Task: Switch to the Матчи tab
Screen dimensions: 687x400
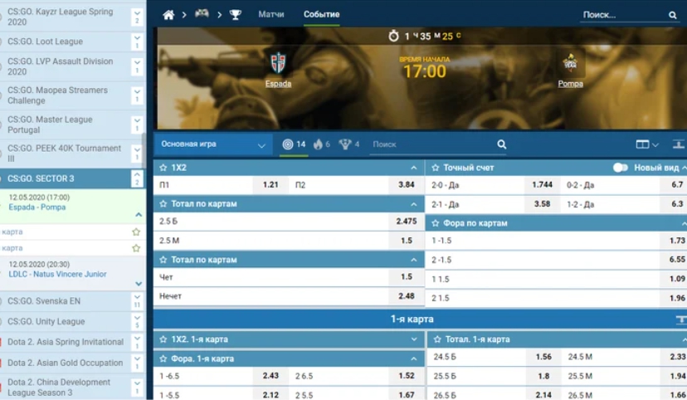Action: (270, 15)
